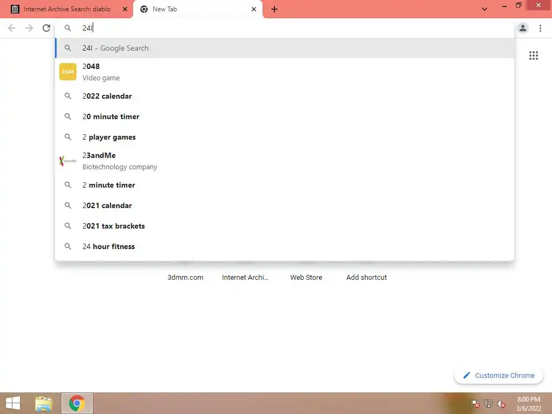Open the taskbar clock and date

528,404
